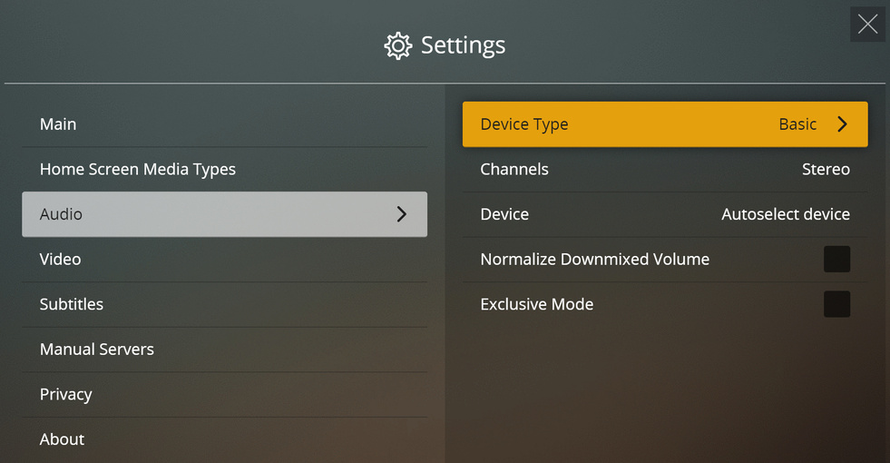The image size is (890, 463).
Task: Click the Exclusive Mode label
Action: pyautogui.click(x=536, y=304)
